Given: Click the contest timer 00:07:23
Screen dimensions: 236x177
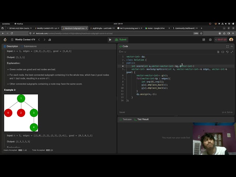Looking at the screenshot, I should [221, 39].
